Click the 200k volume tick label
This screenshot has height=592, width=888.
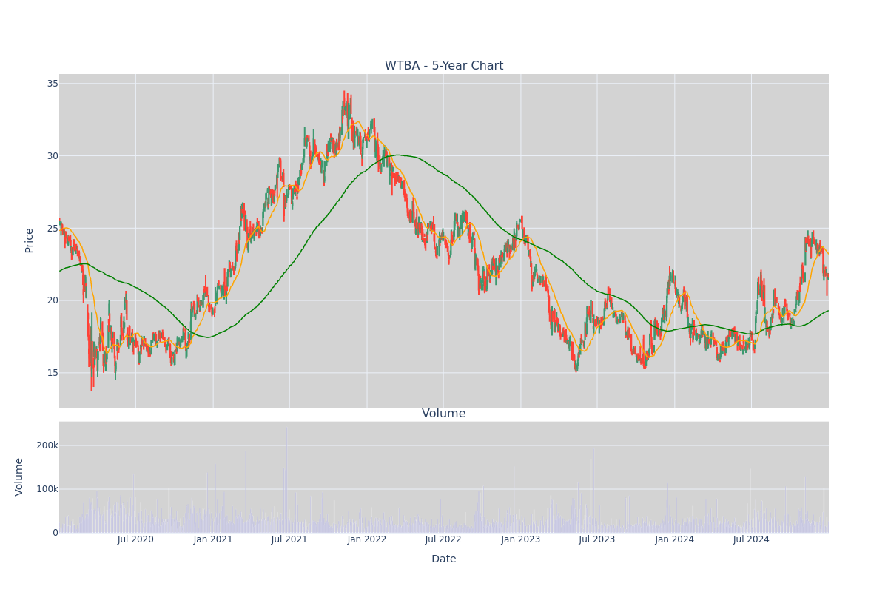47,445
